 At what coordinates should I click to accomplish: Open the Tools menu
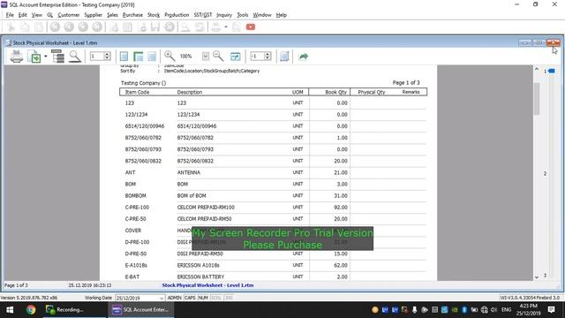pos(243,15)
